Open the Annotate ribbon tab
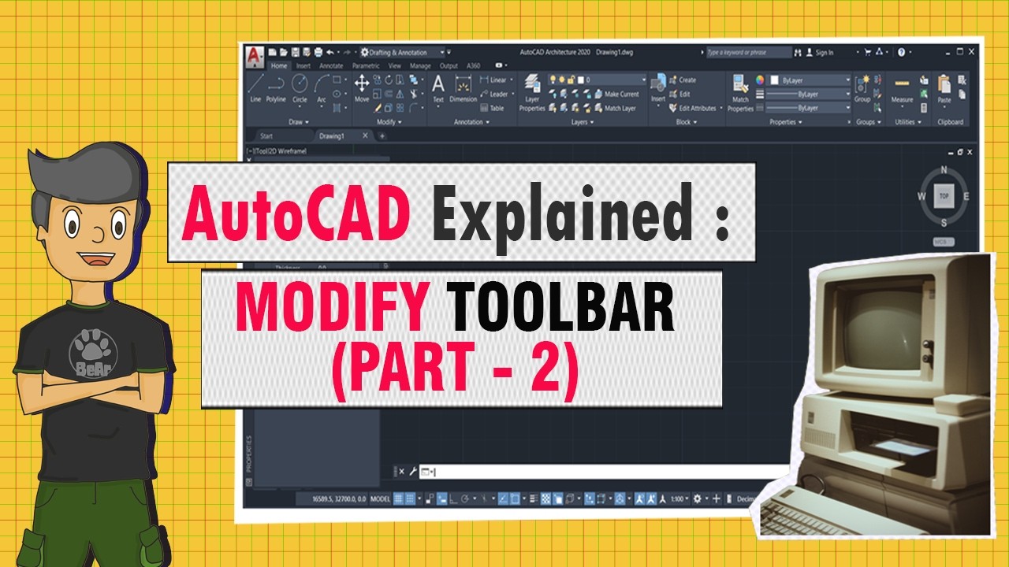The width and height of the screenshot is (1009, 567). 331,66
